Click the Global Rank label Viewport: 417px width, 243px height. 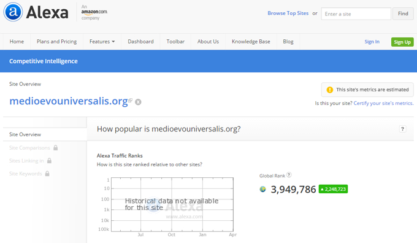(272, 175)
